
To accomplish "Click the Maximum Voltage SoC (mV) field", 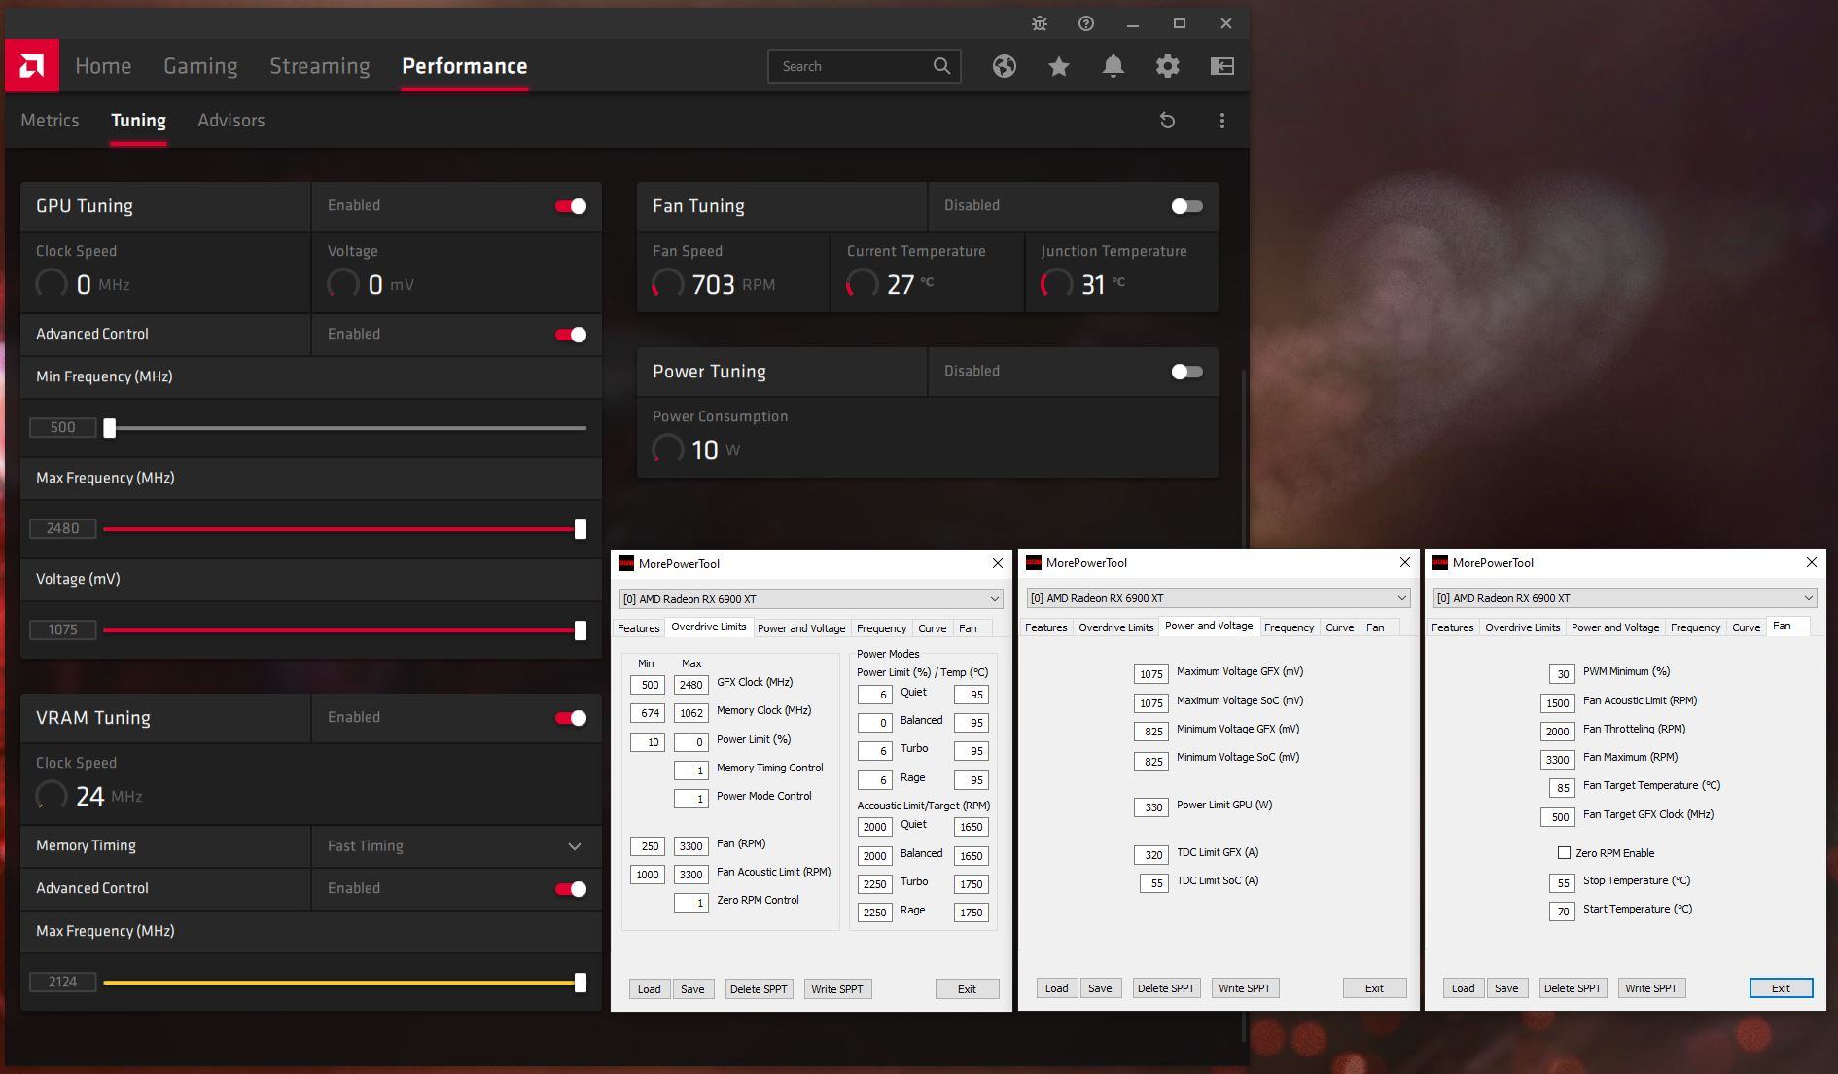I will (x=1151, y=702).
